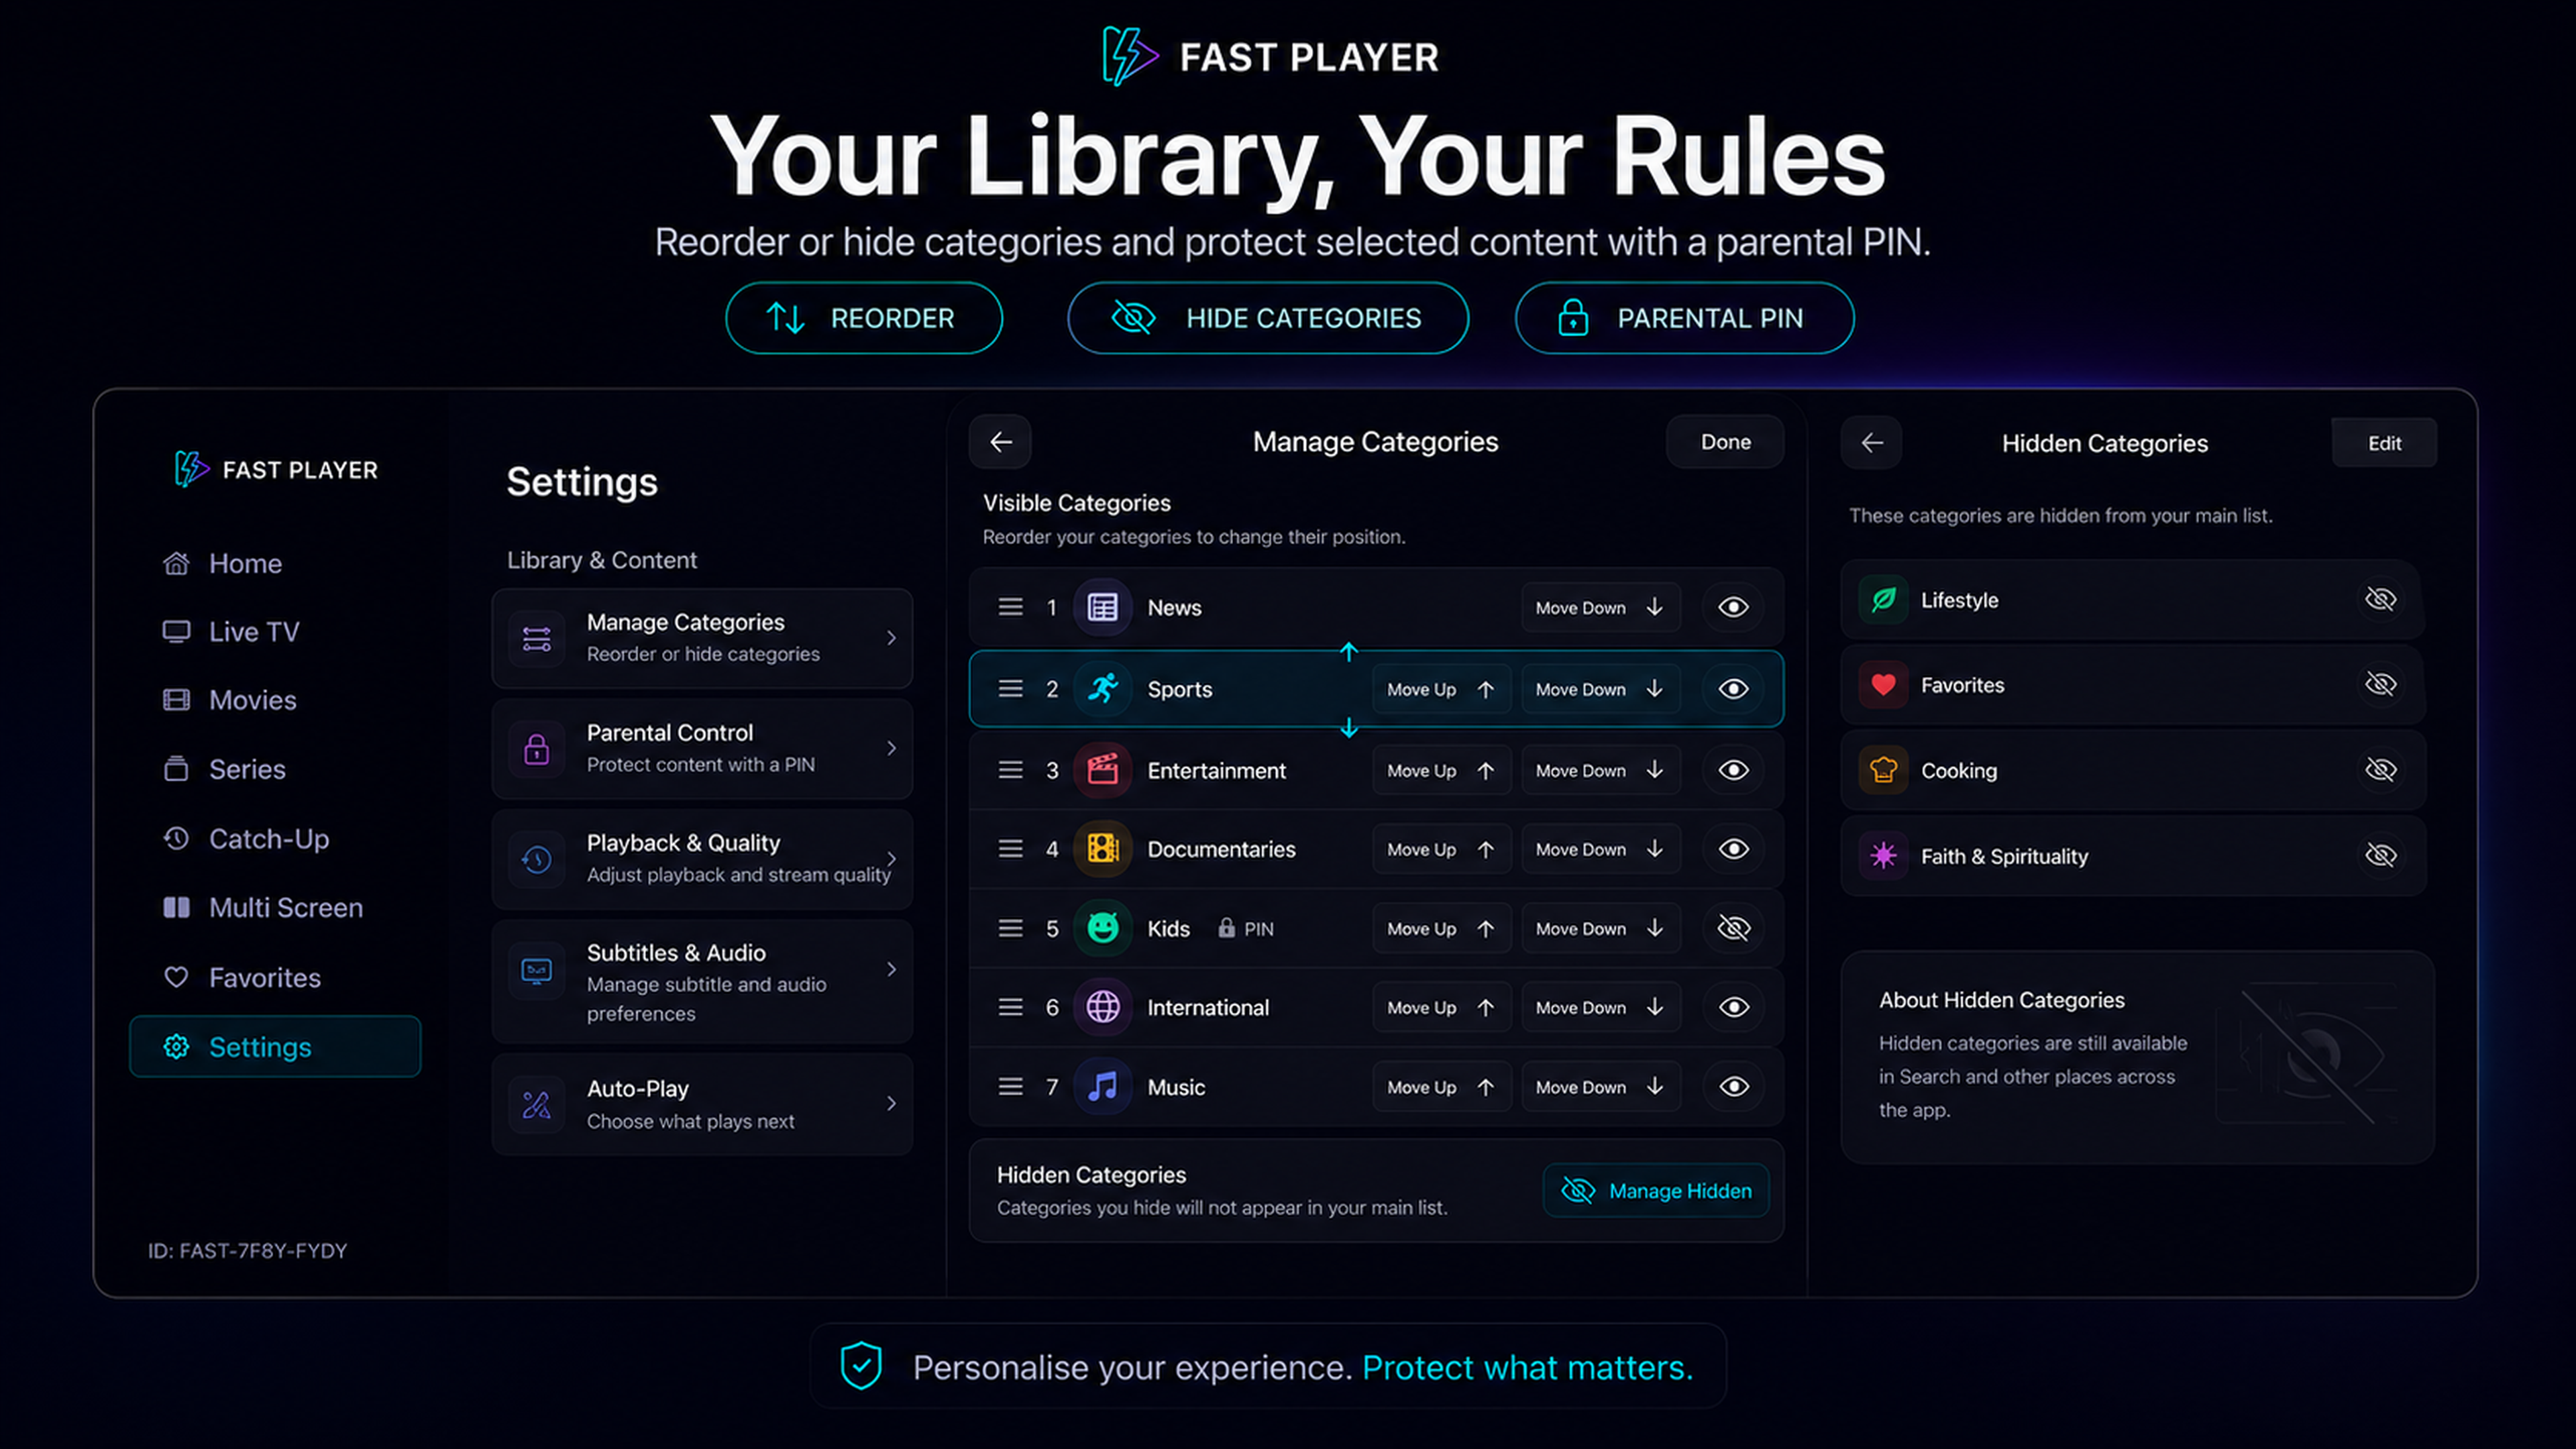Move Sports up in the list
The width and height of the screenshot is (2576, 1449).
(1441, 689)
